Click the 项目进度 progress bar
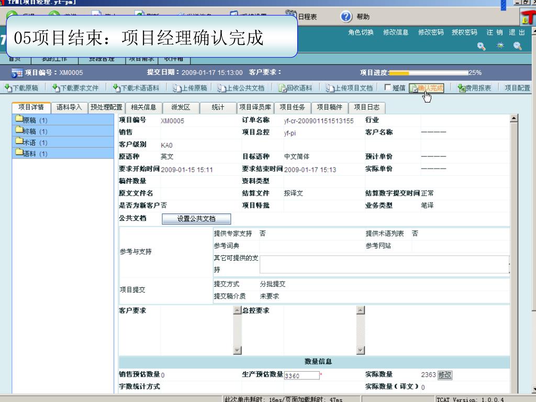Viewport: 536px width, 402px height. point(429,73)
